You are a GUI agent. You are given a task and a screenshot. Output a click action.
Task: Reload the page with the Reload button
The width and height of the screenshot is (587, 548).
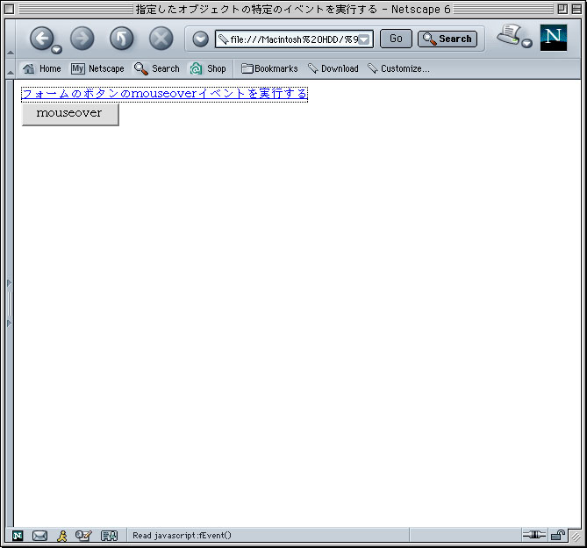click(121, 39)
